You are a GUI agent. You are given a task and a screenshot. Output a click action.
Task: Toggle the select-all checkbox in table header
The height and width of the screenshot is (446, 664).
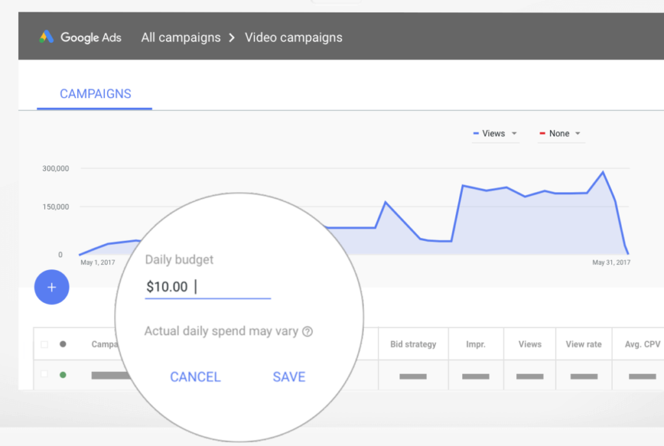click(44, 344)
